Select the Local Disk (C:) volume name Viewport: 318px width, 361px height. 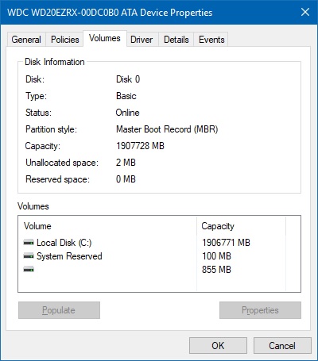coord(64,243)
